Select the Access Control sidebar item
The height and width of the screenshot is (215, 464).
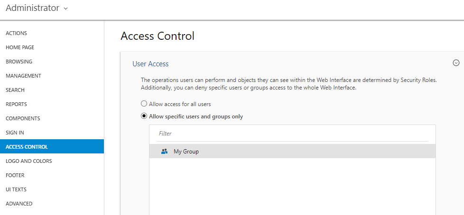pos(52,146)
